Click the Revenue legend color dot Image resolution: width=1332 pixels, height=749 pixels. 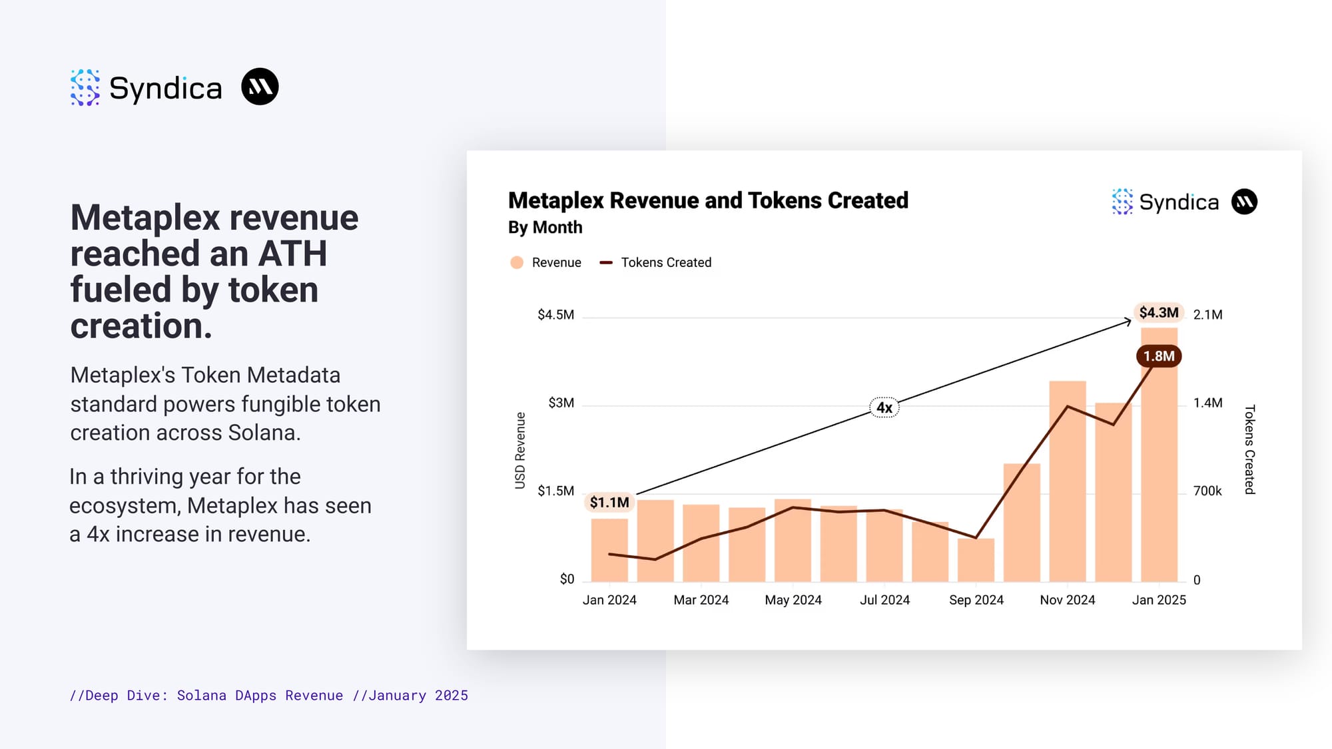517,262
